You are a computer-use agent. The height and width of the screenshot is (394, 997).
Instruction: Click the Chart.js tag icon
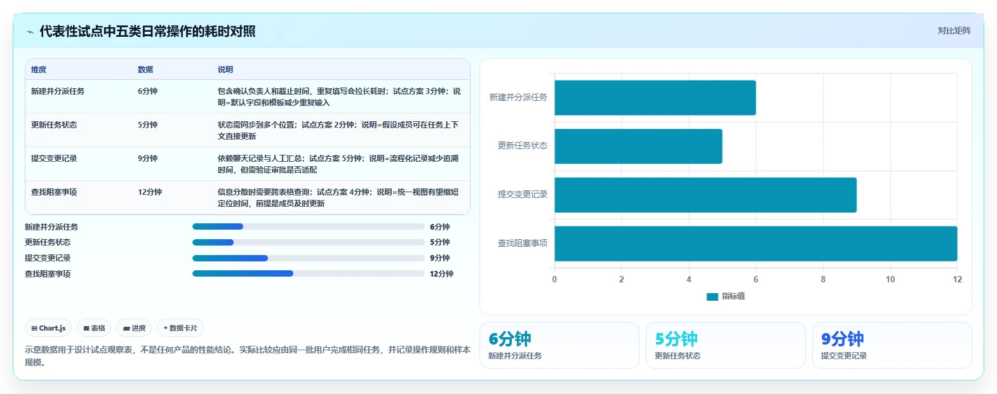pos(34,329)
